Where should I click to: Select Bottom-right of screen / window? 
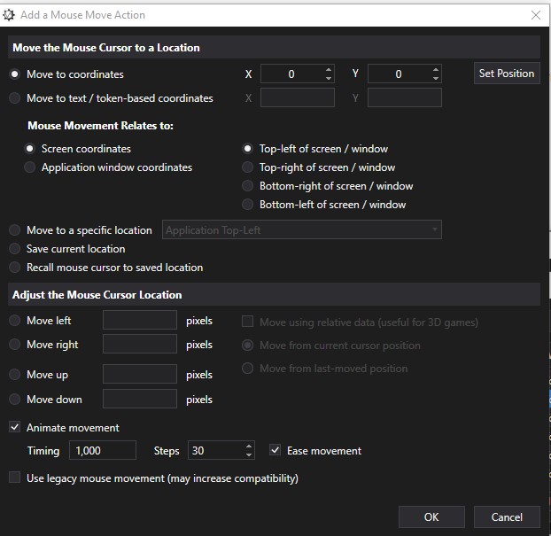click(x=248, y=186)
